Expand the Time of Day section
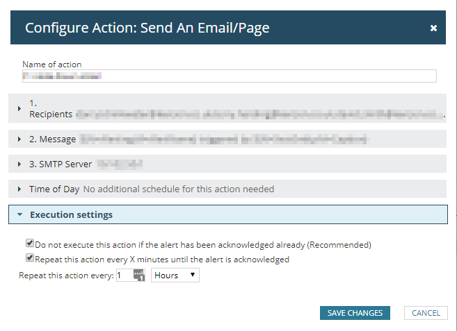This screenshot has height=331, width=457. tap(54, 189)
